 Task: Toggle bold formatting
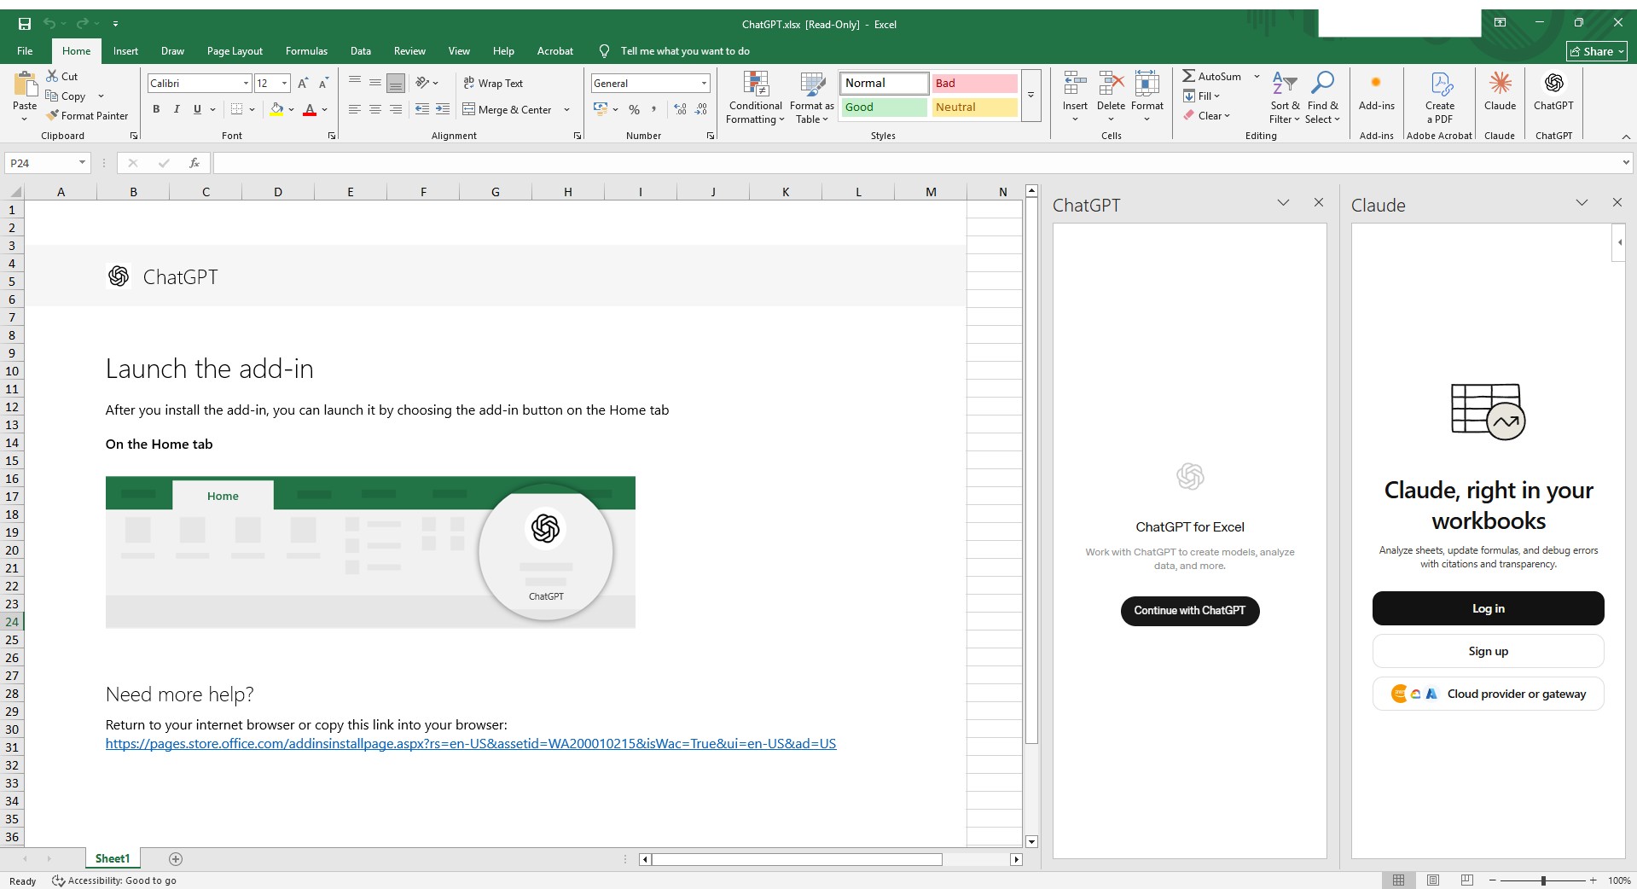point(156,109)
